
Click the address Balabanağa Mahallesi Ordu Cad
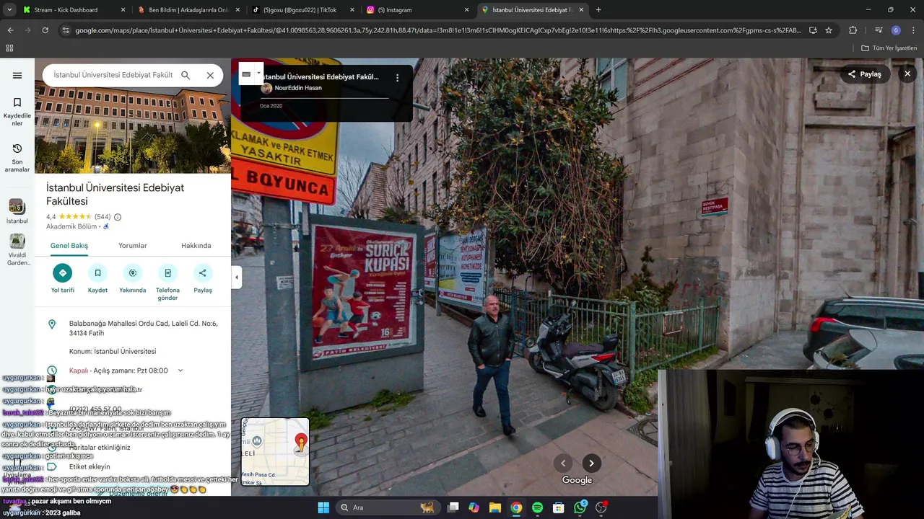(x=143, y=328)
